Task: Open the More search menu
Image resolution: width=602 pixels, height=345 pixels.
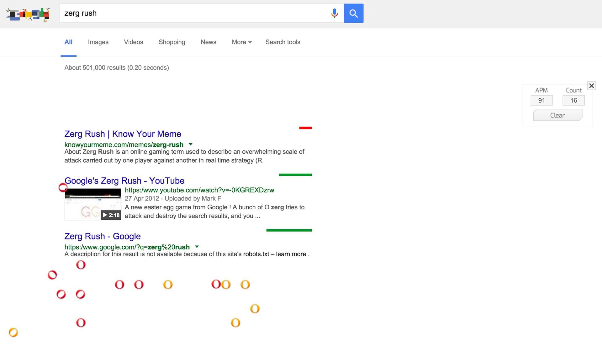Action: coord(241,42)
